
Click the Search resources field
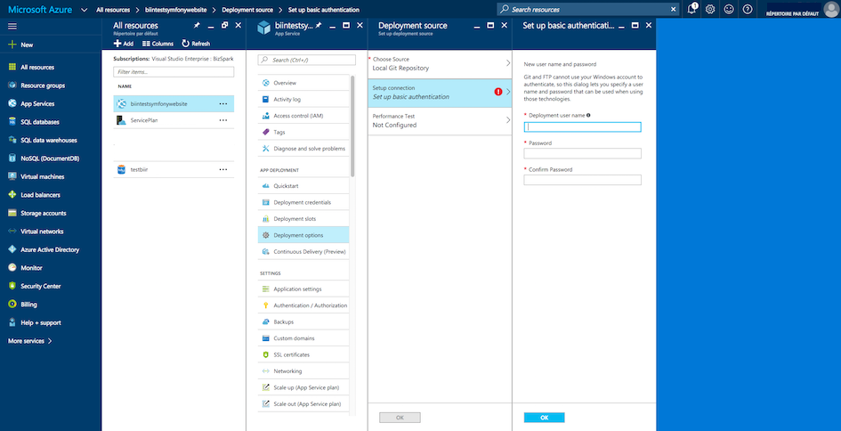pyautogui.click(x=587, y=9)
